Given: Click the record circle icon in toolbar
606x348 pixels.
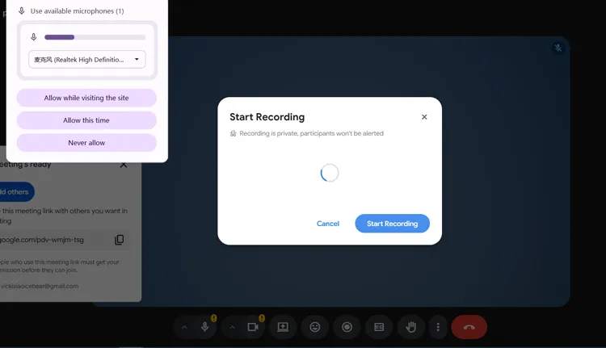Looking at the screenshot, I should (347, 327).
